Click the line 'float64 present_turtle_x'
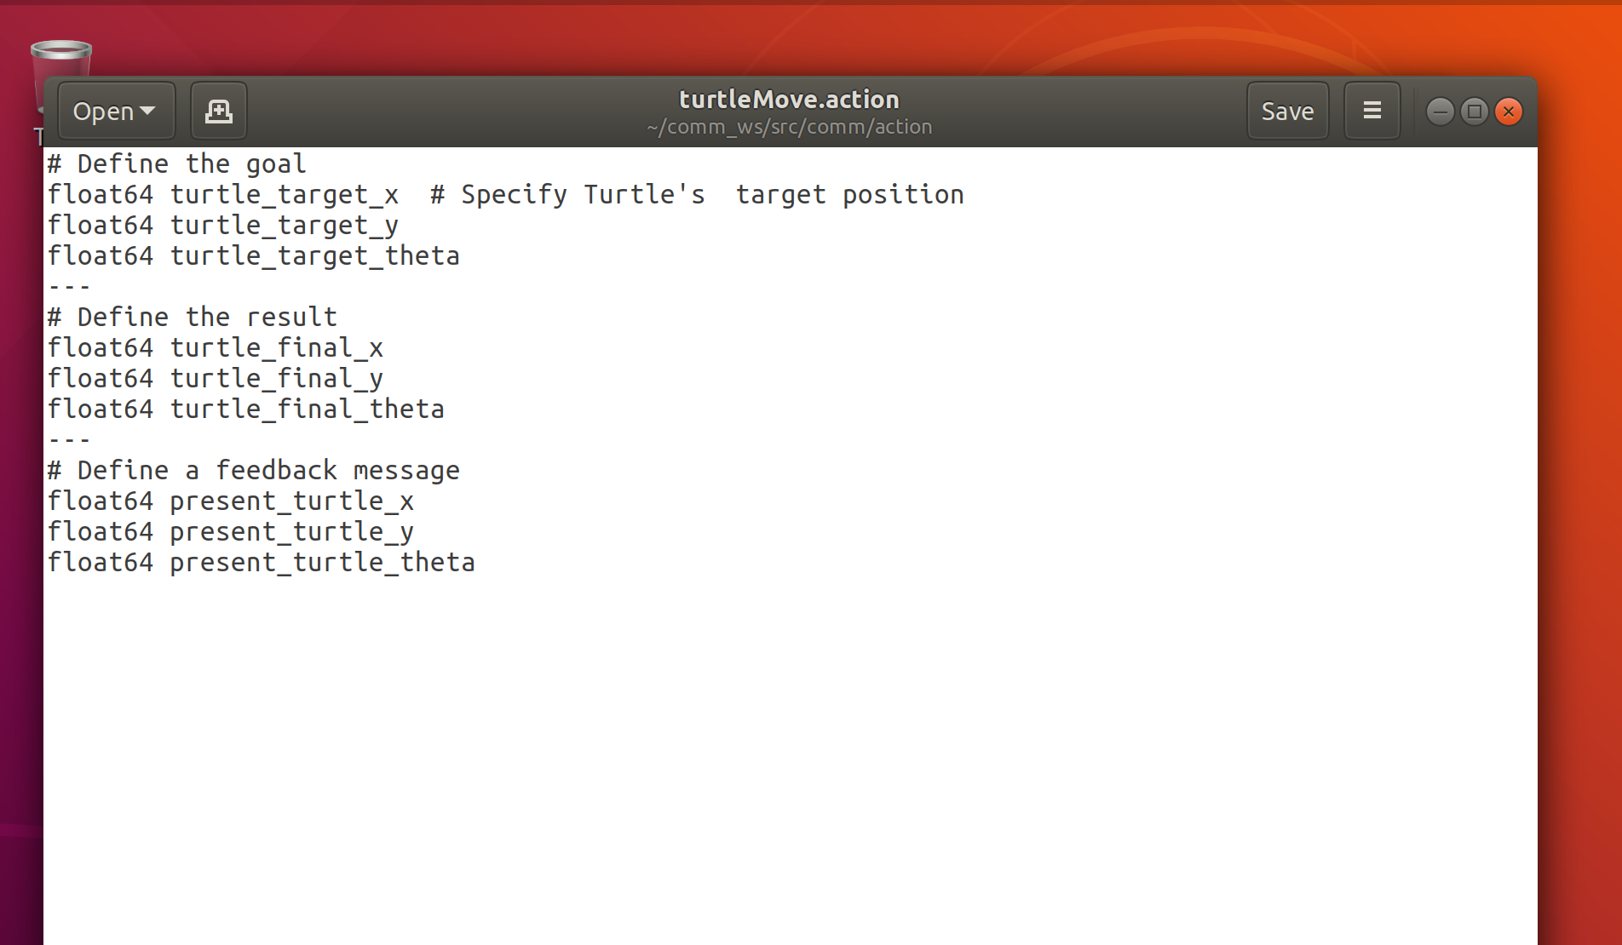The width and height of the screenshot is (1622, 945). tap(231, 501)
